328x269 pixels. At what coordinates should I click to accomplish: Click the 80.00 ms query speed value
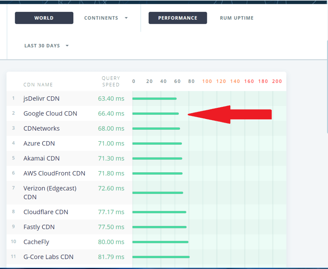[111, 242]
